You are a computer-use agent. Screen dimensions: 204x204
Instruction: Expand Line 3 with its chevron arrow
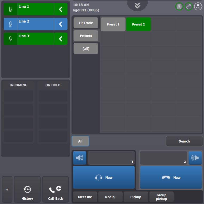tap(61, 39)
